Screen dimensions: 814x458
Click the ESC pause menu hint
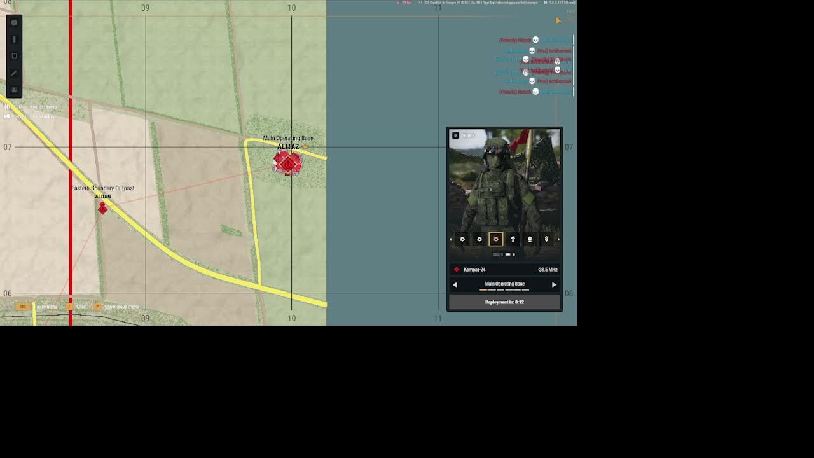37,307
